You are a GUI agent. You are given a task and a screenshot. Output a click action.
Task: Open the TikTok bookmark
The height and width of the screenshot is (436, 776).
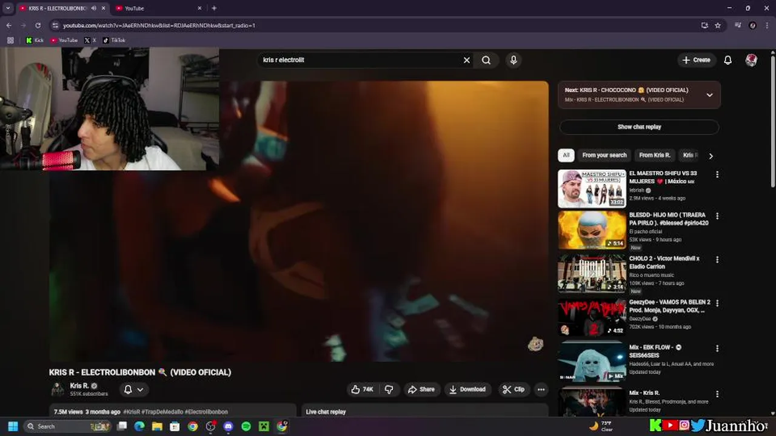point(114,41)
